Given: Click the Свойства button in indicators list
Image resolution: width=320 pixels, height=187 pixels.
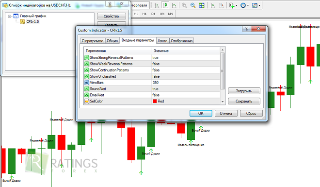Looking at the screenshot, I should point(111,16).
